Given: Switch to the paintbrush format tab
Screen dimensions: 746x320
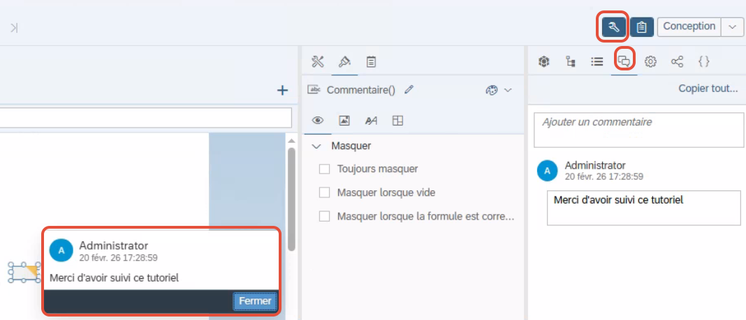Looking at the screenshot, I should pos(344,62).
